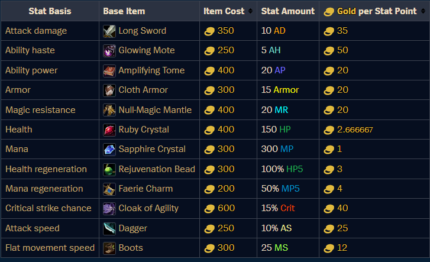Click the Cloth Armor item icon

pyautogui.click(x=109, y=90)
